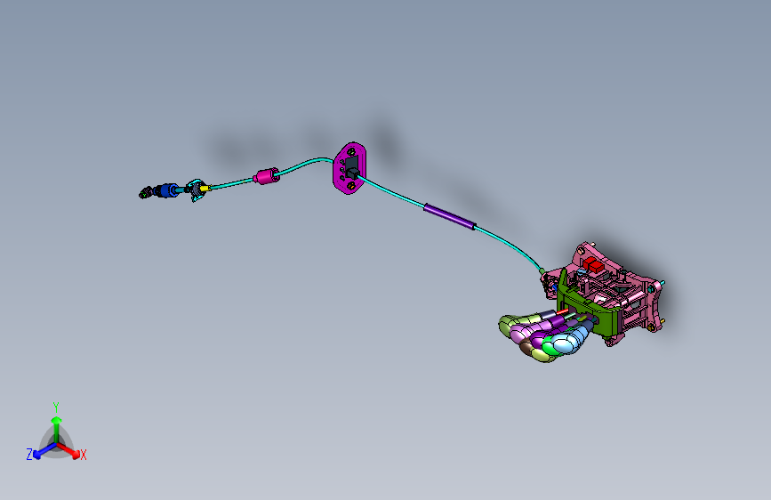The height and width of the screenshot is (500, 771).
Task: Select the red block atop the shifter housing
Action: 594,265
